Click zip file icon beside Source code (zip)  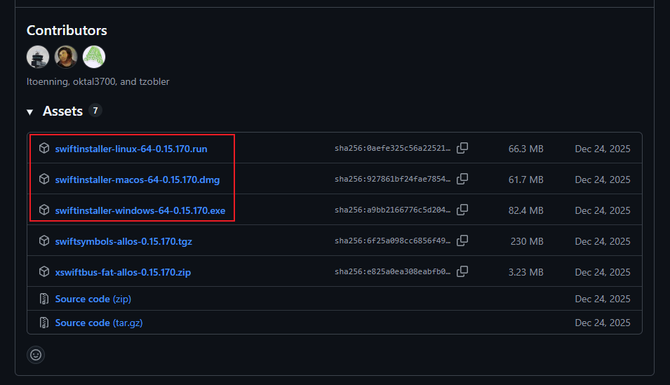coord(44,299)
